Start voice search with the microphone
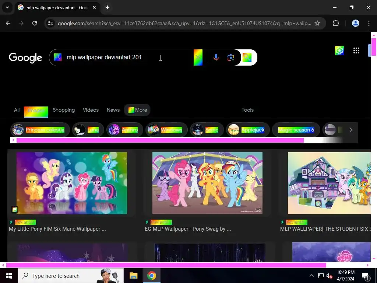 click(216, 57)
